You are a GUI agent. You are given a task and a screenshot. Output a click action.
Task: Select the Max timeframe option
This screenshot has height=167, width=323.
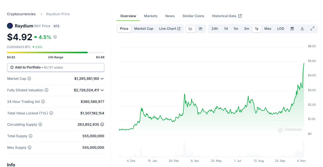[268, 29]
